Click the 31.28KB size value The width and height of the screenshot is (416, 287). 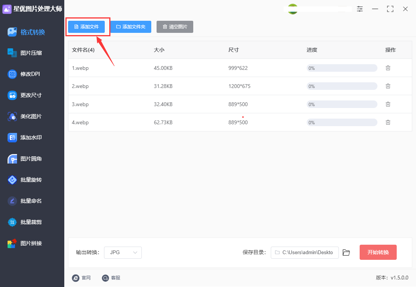tap(163, 86)
